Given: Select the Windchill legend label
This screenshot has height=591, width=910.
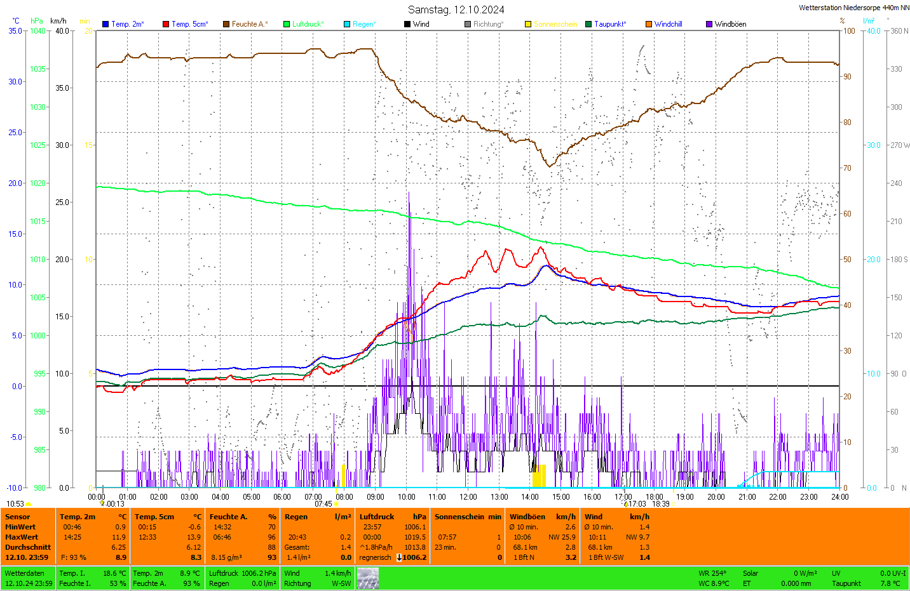Looking at the screenshot, I should click(668, 24).
